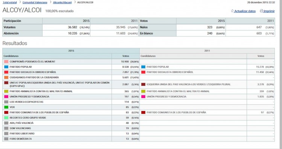This screenshot has width=282, height=149.
Task: Click the orange Ciudadanos color swatch
Action: coord(6,77)
